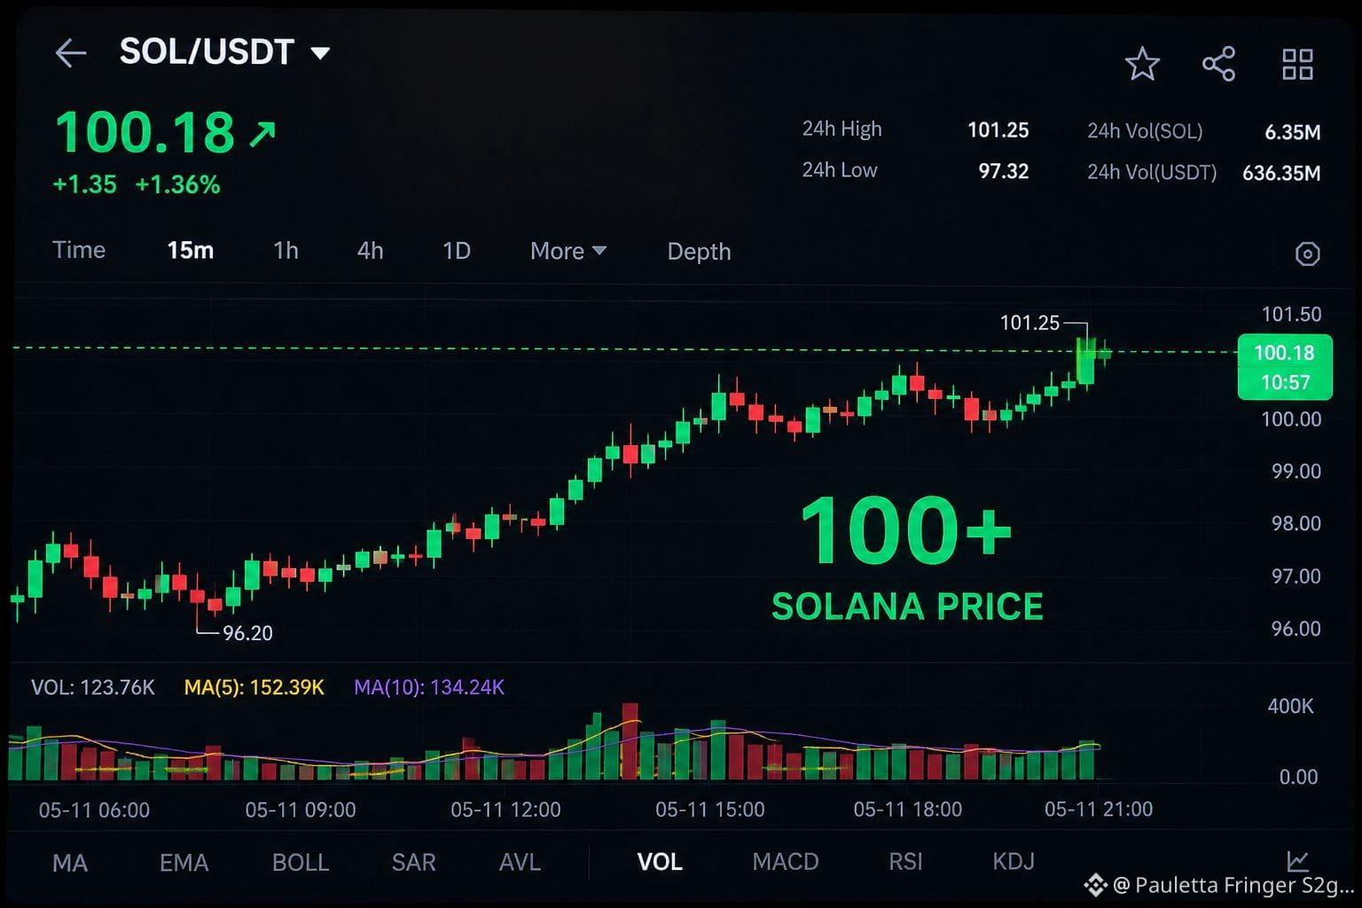Viewport: 1362px width, 908px height.
Task: Open the SOL/USDT pair selector dropdown
Action: [x=224, y=52]
